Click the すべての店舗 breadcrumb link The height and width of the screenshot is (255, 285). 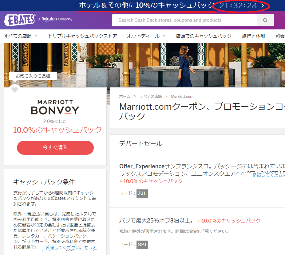(151, 97)
